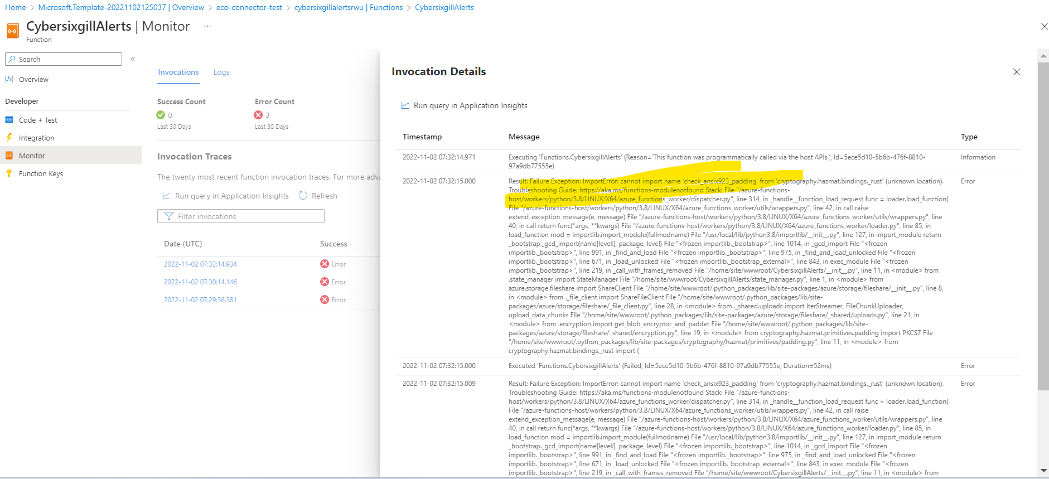
Task: Click the Type column header
Action: [x=969, y=137]
